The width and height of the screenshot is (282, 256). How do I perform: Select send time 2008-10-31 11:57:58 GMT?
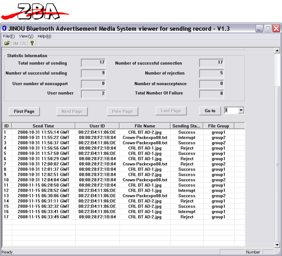(44, 153)
